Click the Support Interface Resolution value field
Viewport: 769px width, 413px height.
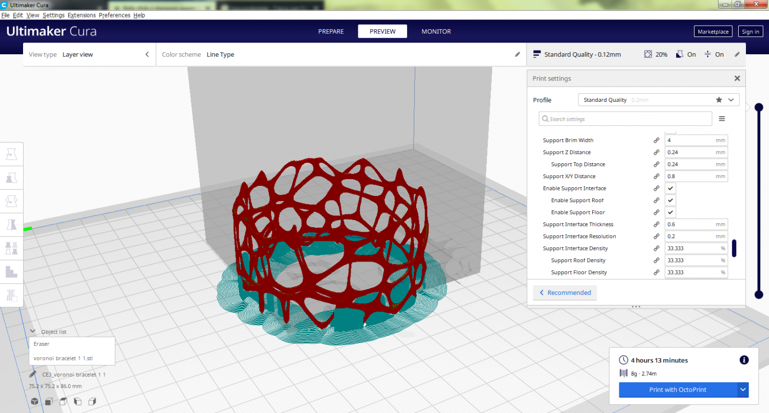pos(696,236)
